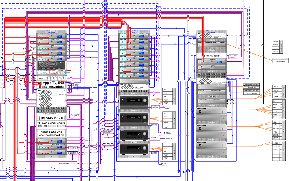The width and height of the screenshot is (289, 181).
Task: Select the CH 15 display on the TiVo unit
Action: click(59, 48)
